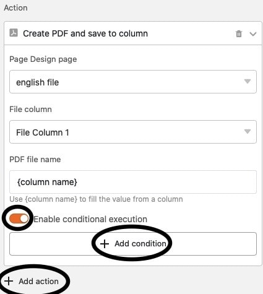The height and width of the screenshot is (294, 263).
Task: Click the arrow on english file dropdown
Action: click(248, 81)
